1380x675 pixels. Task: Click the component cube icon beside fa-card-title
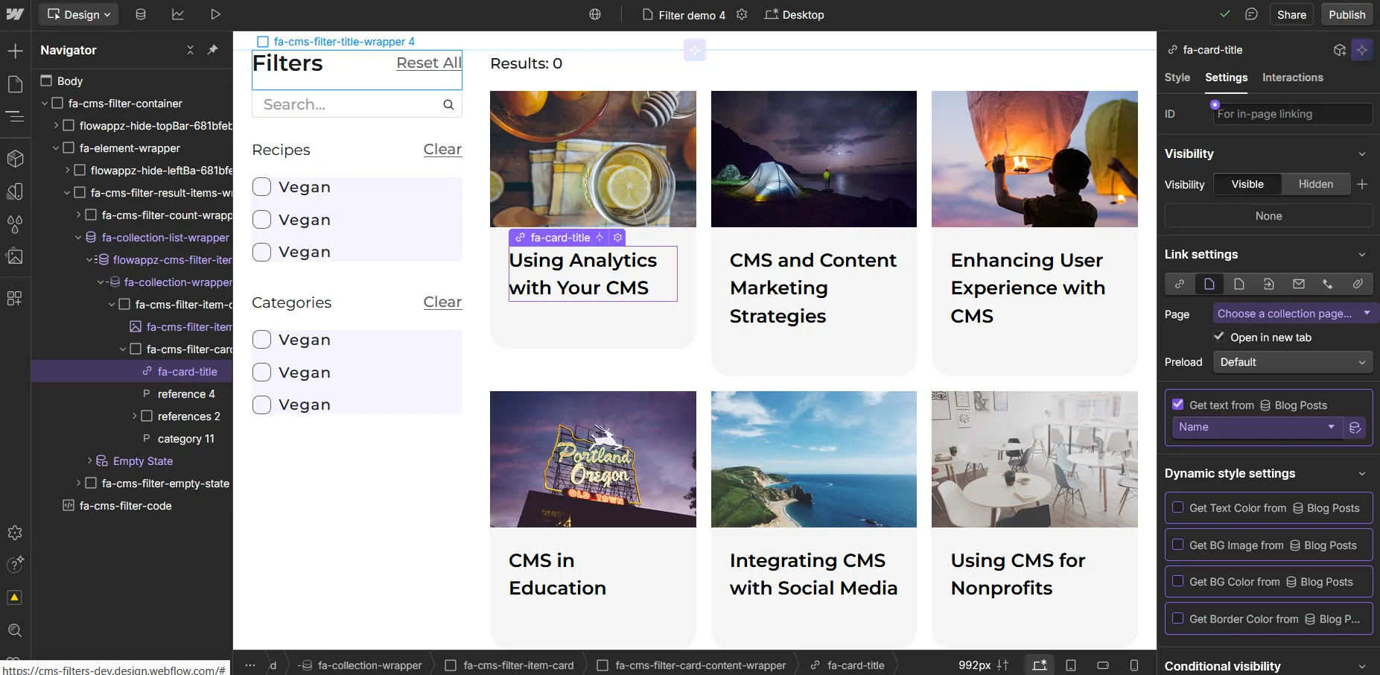pyautogui.click(x=1340, y=50)
